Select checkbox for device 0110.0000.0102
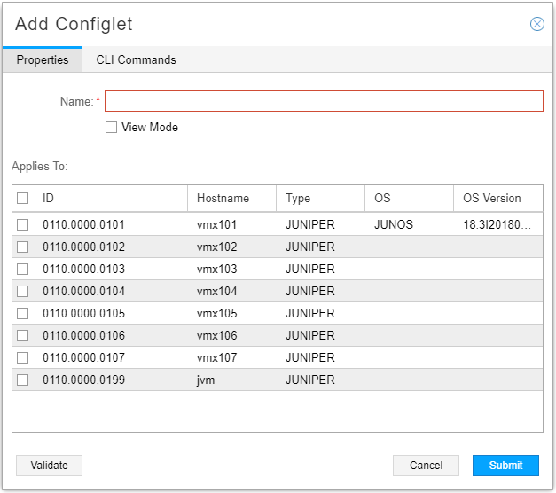The image size is (556, 493). tap(23, 247)
